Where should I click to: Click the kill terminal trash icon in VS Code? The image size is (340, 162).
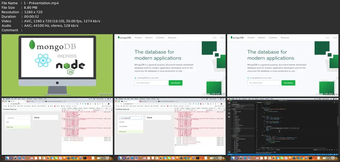click(332, 150)
